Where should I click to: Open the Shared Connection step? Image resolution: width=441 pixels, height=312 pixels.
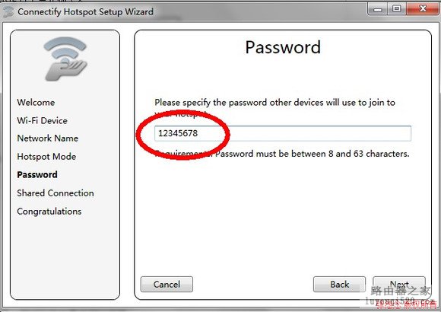(56, 193)
